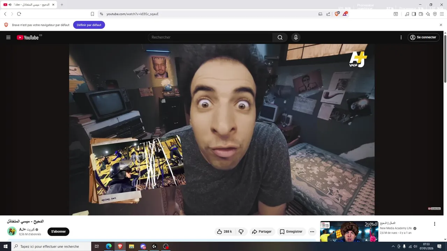Set Brave as default with Définir par défaut
Viewport: 447px width, 251px height.
(x=89, y=25)
